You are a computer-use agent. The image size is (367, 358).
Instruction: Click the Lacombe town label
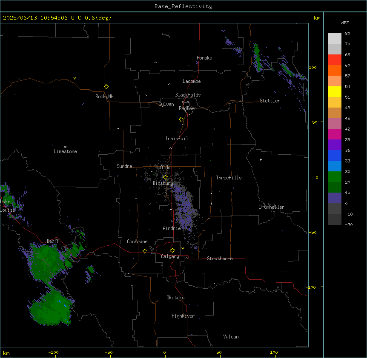coord(192,81)
